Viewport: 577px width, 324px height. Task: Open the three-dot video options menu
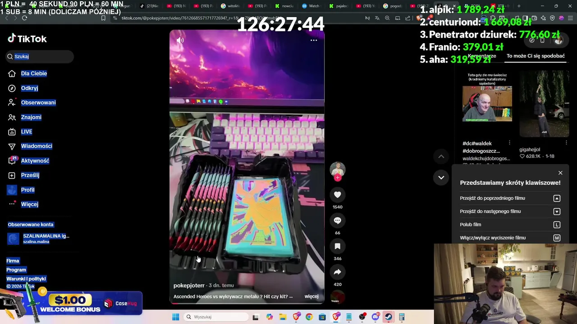[x=314, y=40]
